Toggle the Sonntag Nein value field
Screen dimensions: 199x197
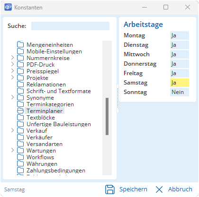click(180, 92)
